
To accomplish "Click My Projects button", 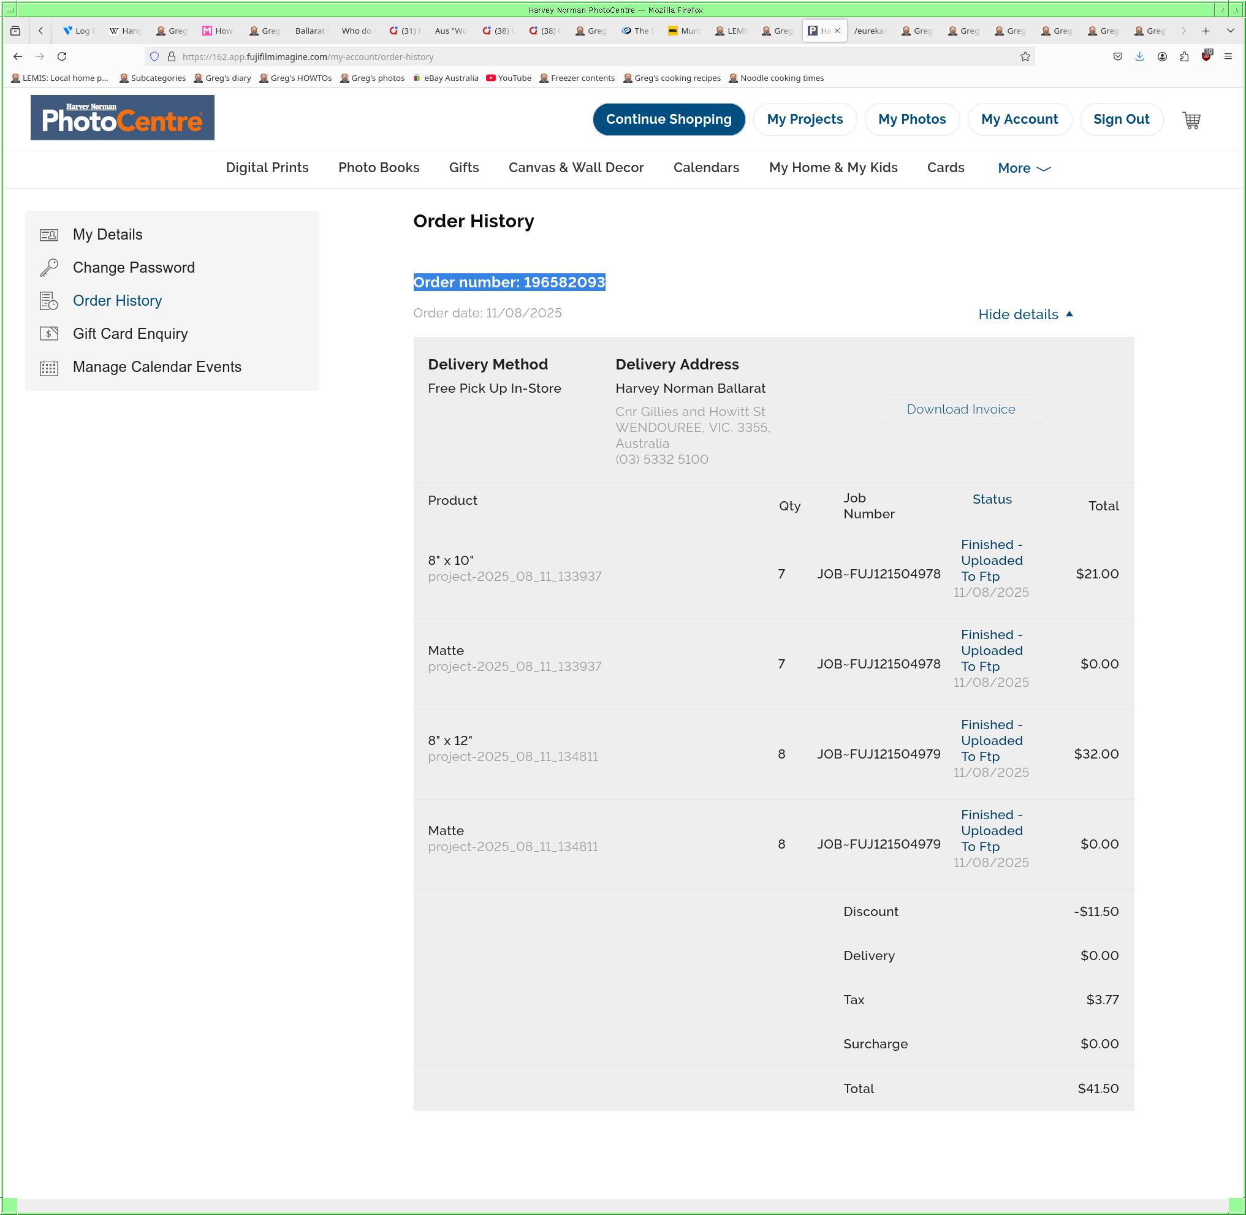I will (x=804, y=119).
